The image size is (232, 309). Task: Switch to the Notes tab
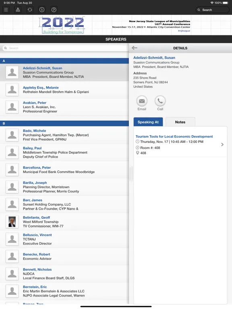point(180,122)
